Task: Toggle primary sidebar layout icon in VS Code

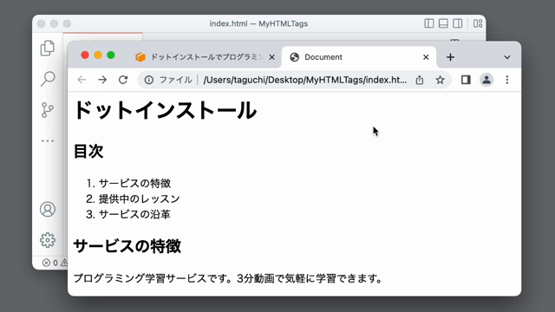Action: 429,23
